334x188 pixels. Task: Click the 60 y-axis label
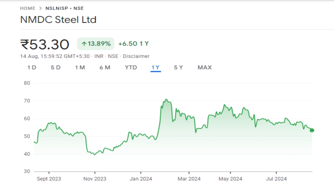[27, 119]
